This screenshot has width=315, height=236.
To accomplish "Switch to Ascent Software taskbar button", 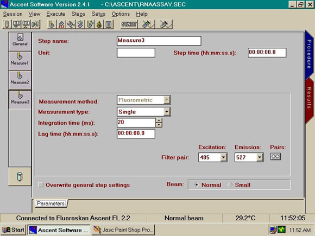I will click(x=59, y=230).
